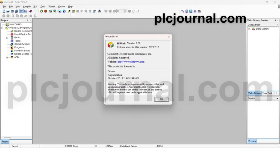
Task: Open the Wizard menu
Action: point(52,7)
